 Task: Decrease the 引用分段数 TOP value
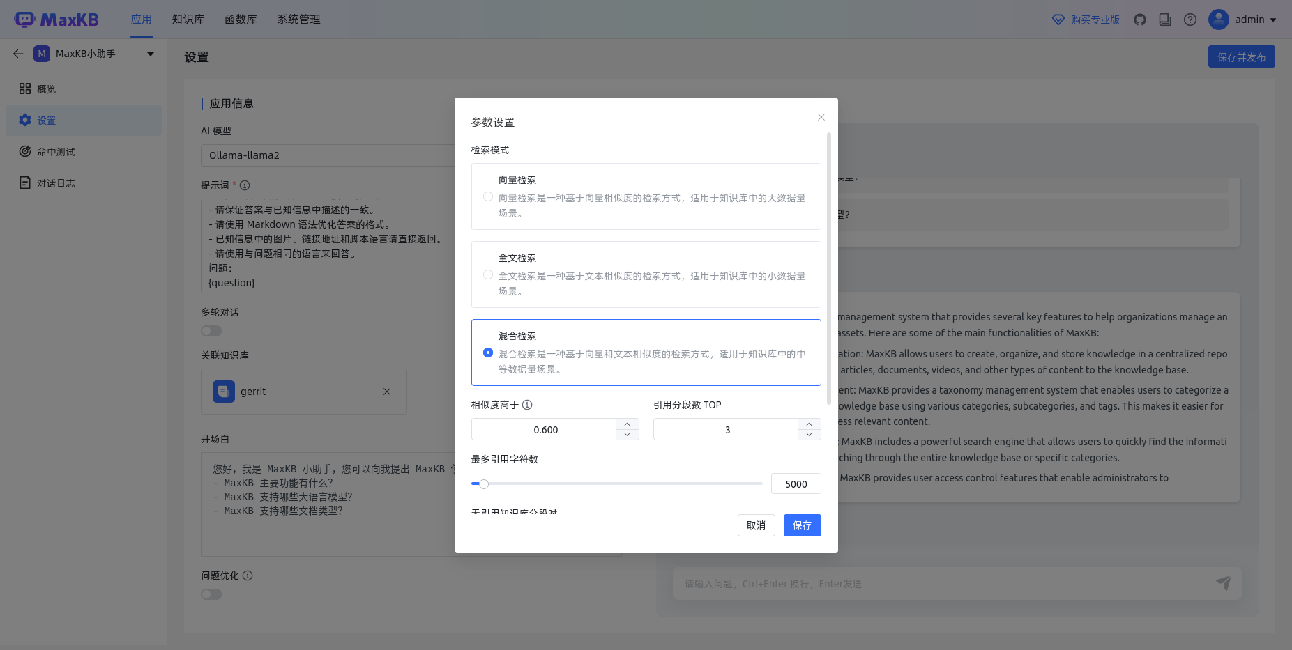(x=810, y=435)
